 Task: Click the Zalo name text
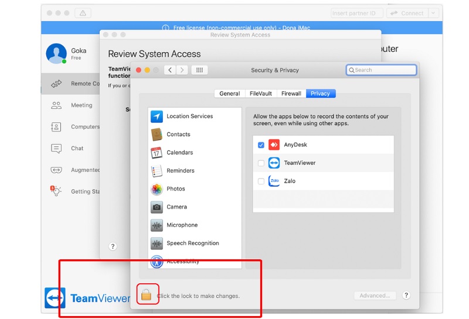[x=290, y=181]
